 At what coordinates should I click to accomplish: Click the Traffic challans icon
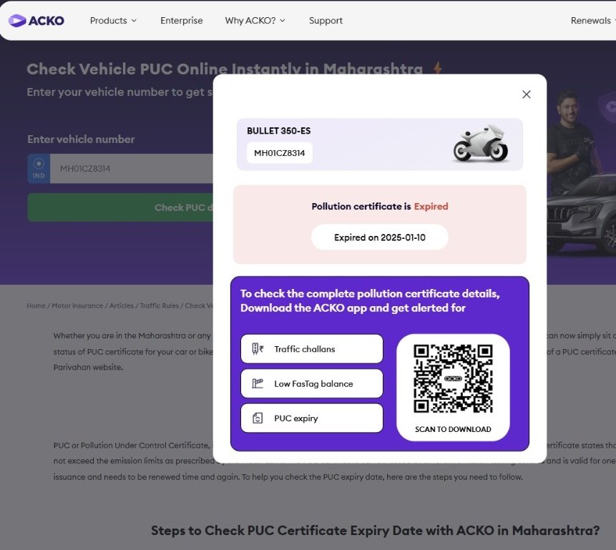click(x=258, y=349)
